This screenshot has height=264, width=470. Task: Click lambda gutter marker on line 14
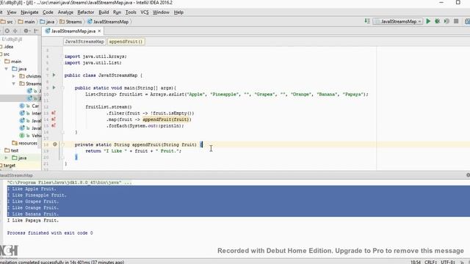[54, 119]
